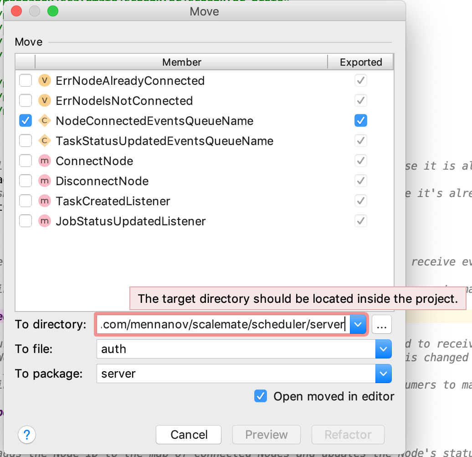Expand the To file dropdown showing auth
The image size is (472, 457).
pos(383,349)
